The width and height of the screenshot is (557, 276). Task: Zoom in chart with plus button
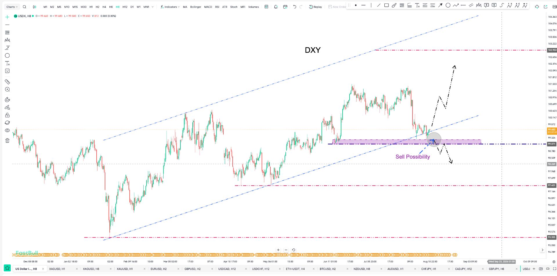[x=278, y=250]
